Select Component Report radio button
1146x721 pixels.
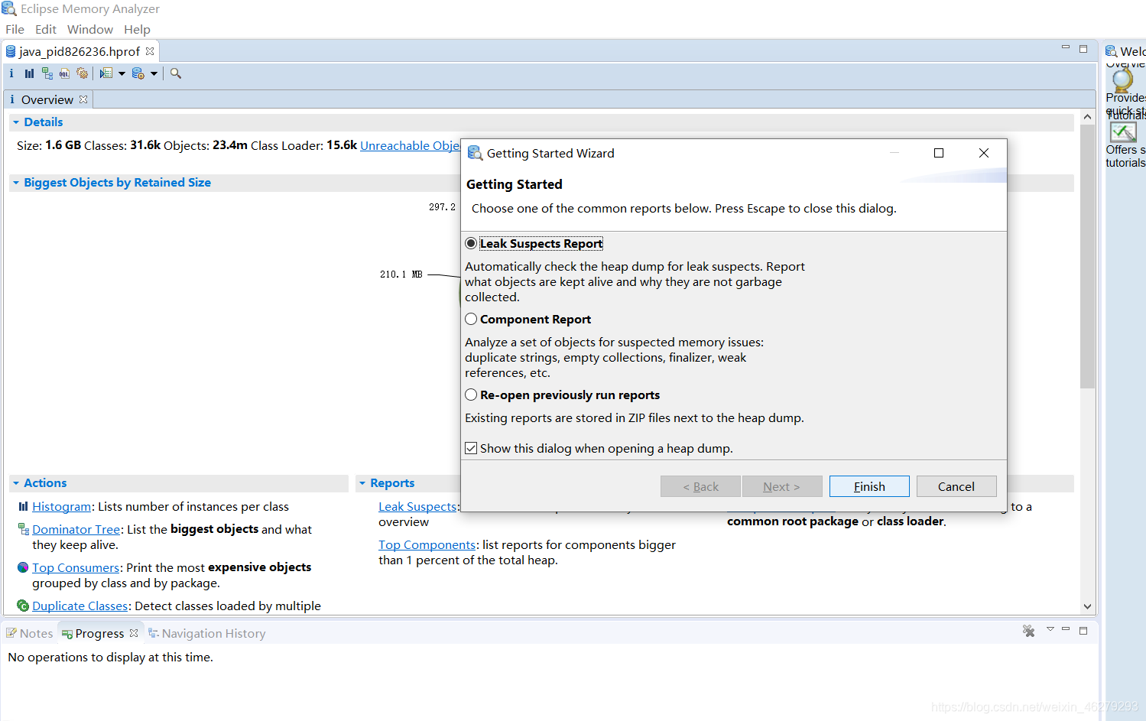[471, 319]
